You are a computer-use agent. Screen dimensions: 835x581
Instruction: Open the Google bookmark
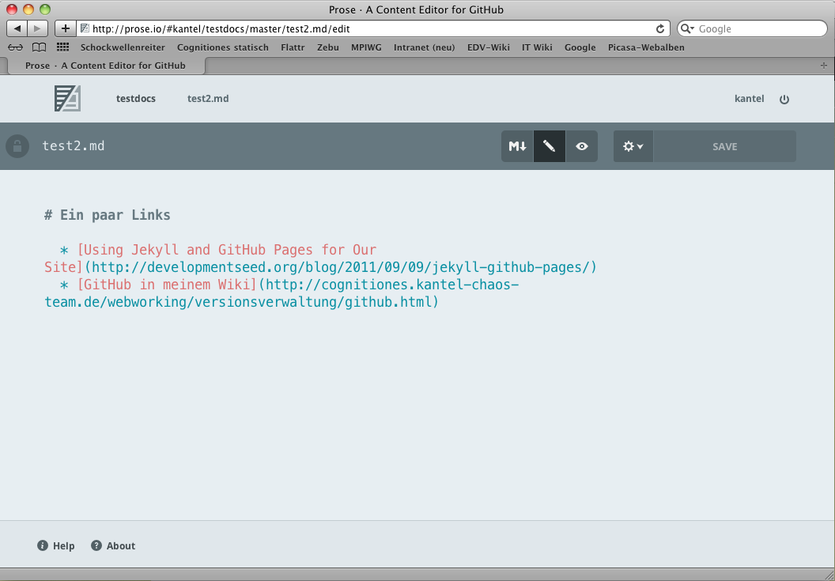[580, 47]
